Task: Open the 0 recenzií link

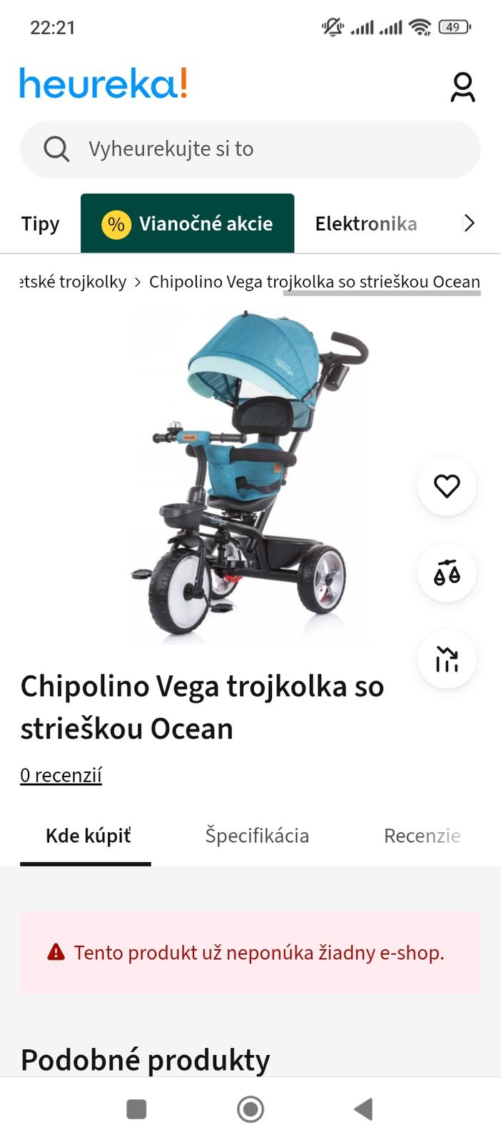Action: pos(61,775)
